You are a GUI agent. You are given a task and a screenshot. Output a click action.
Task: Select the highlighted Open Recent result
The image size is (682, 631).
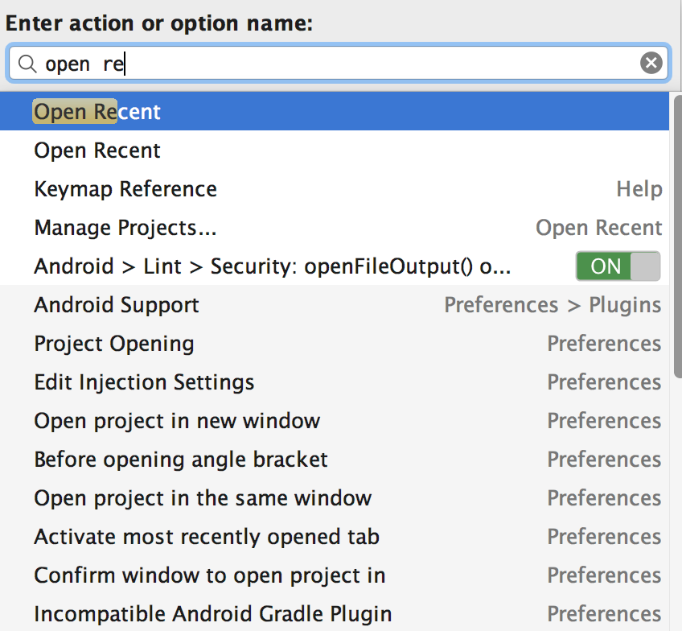97,112
